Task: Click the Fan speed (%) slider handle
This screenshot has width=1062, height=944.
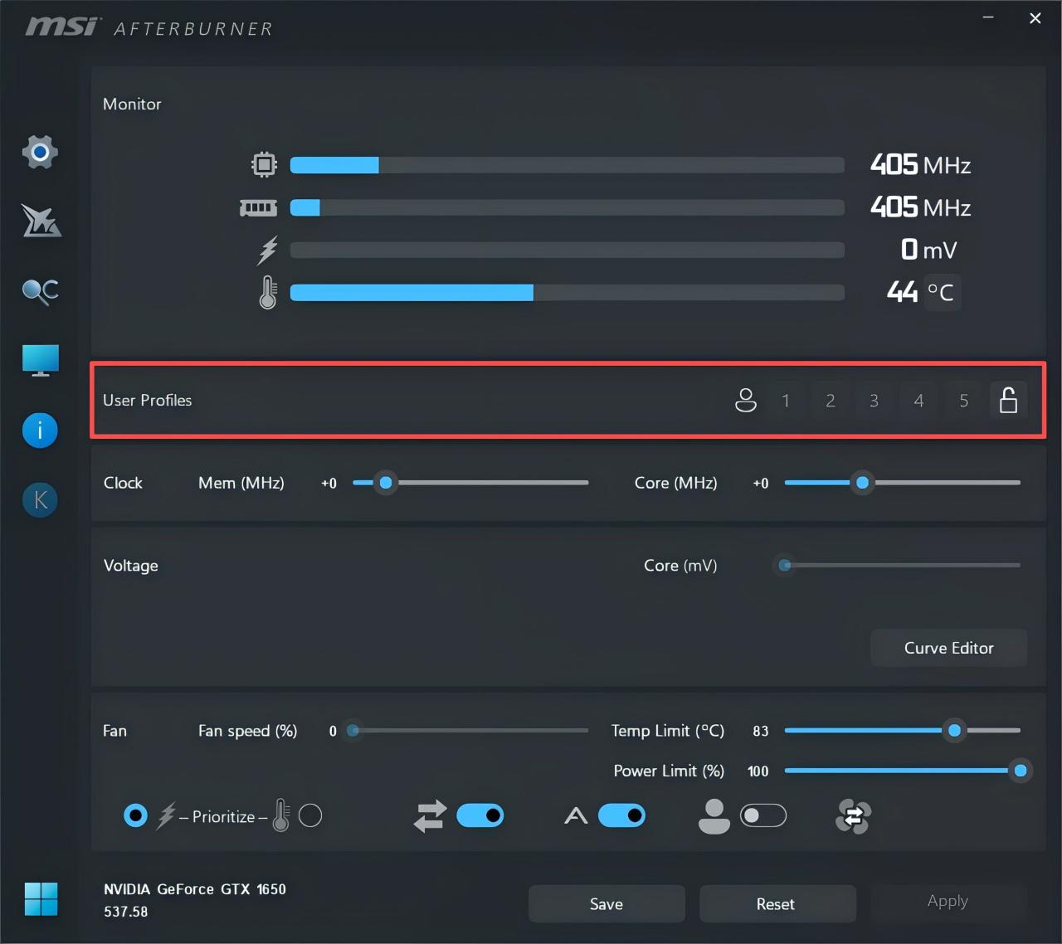Action: (353, 731)
